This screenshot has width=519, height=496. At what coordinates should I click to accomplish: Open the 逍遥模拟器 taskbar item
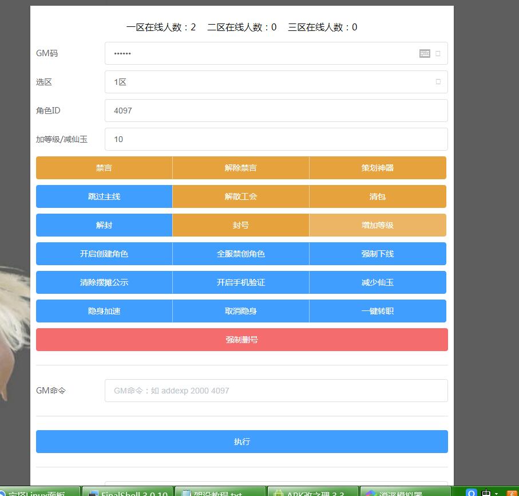point(405,491)
